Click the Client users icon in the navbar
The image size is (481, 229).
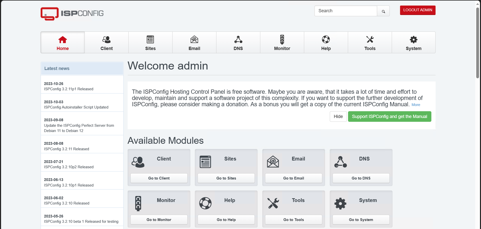107,39
